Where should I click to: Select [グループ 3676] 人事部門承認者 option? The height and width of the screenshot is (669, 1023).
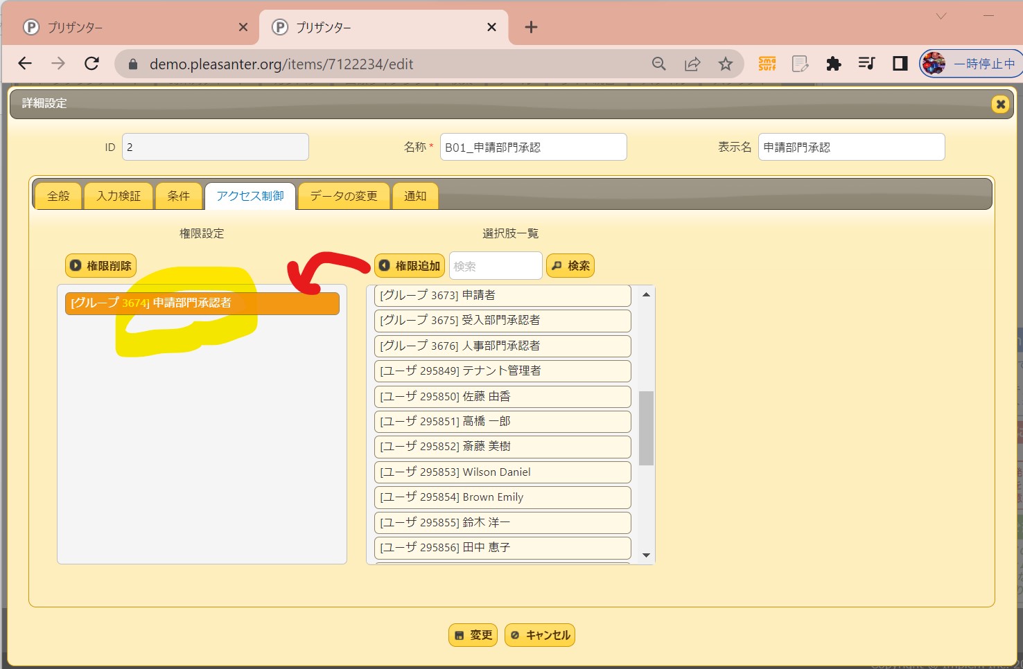pos(503,346)
